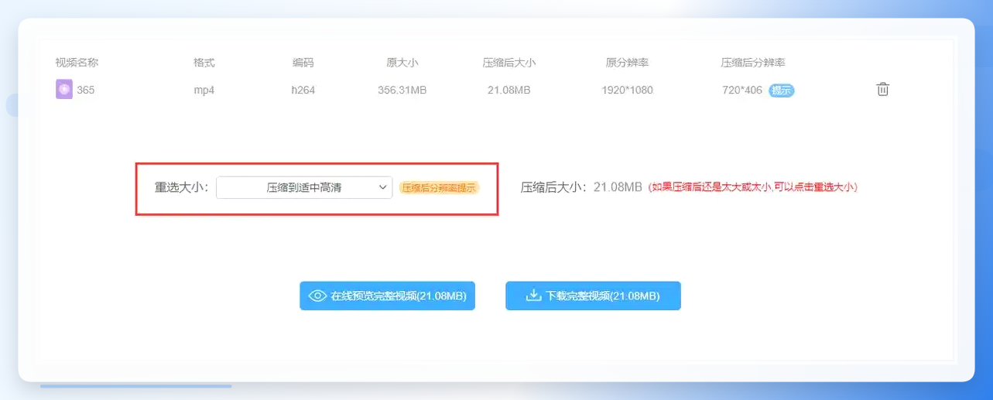Delete the 365 video with trash icon
Image resolution: width=993 pixels, height=400 pixels.
(x=882, y=90)
